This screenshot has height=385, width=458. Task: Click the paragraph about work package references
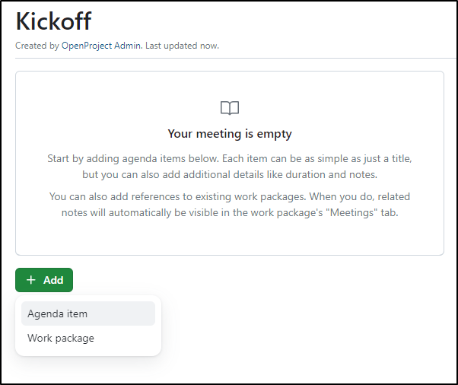click(x=230, y=205)
